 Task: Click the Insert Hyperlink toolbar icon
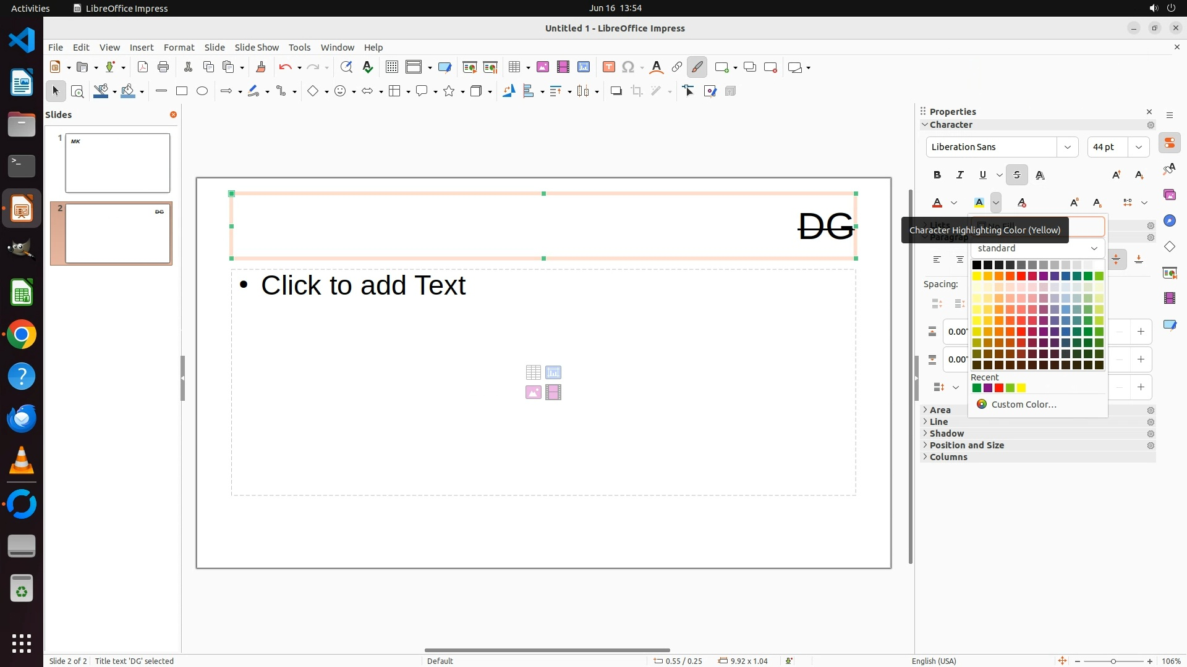(677, 67)
